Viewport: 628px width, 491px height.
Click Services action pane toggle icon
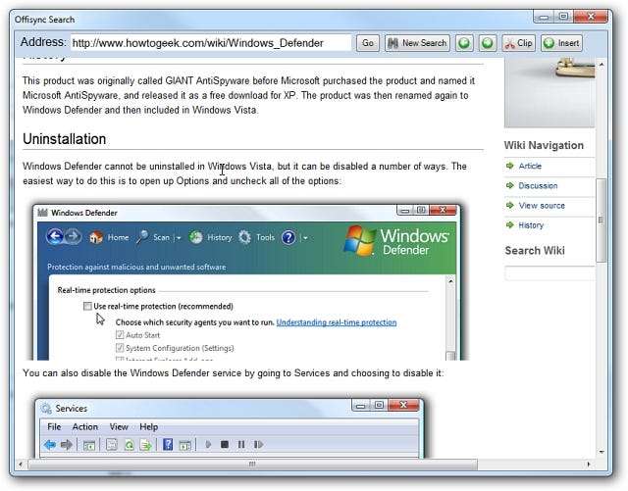click(x=185, y=445)
